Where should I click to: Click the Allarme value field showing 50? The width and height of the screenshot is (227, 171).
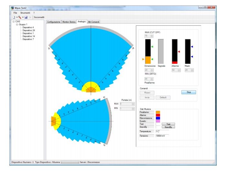tap(175, 70)
